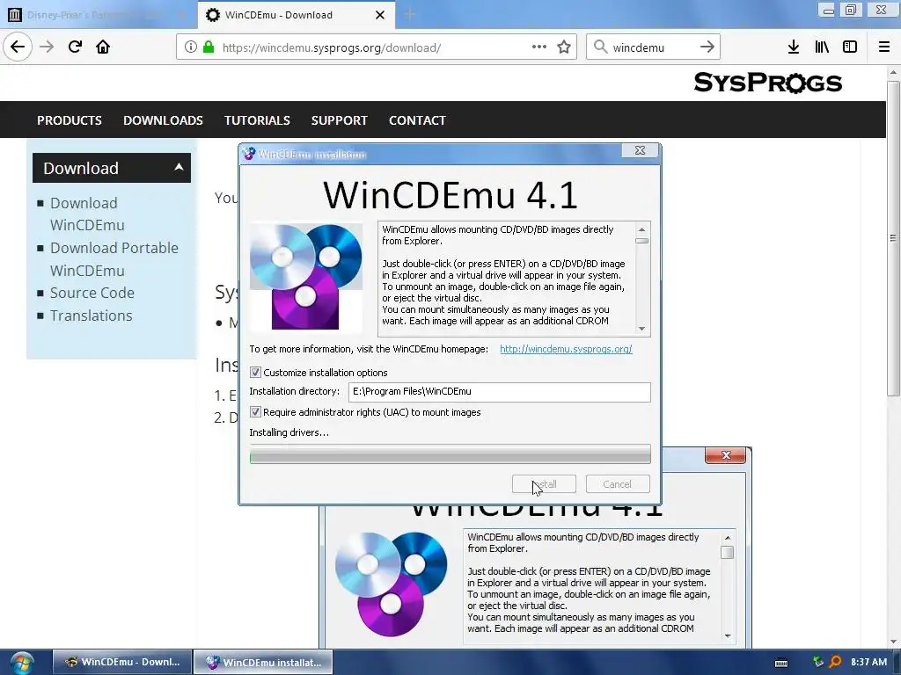Screen dimensions: 901x675
Task: Open the DOWNLOADS menu
Action: [x=163, y=120]
